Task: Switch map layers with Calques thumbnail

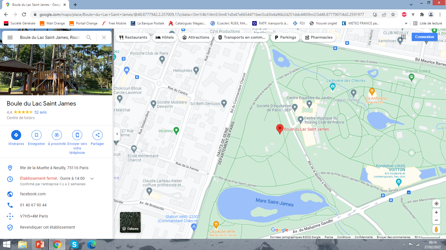Action: click(130, 222)
